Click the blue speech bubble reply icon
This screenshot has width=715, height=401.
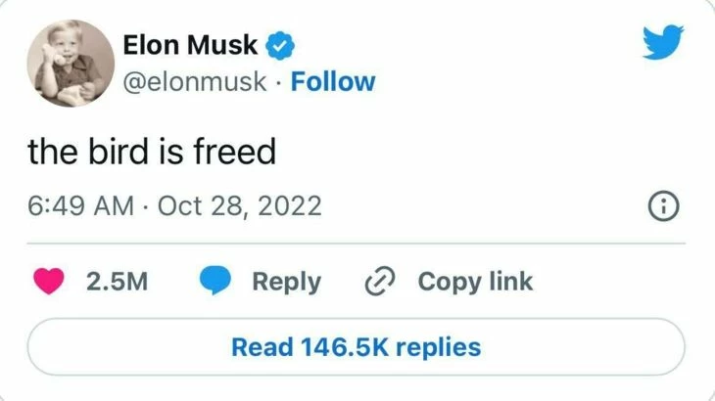pyautogui.click(x=215, y=281)
